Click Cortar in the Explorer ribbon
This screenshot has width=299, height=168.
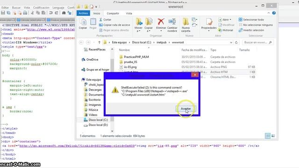[105, 20]
